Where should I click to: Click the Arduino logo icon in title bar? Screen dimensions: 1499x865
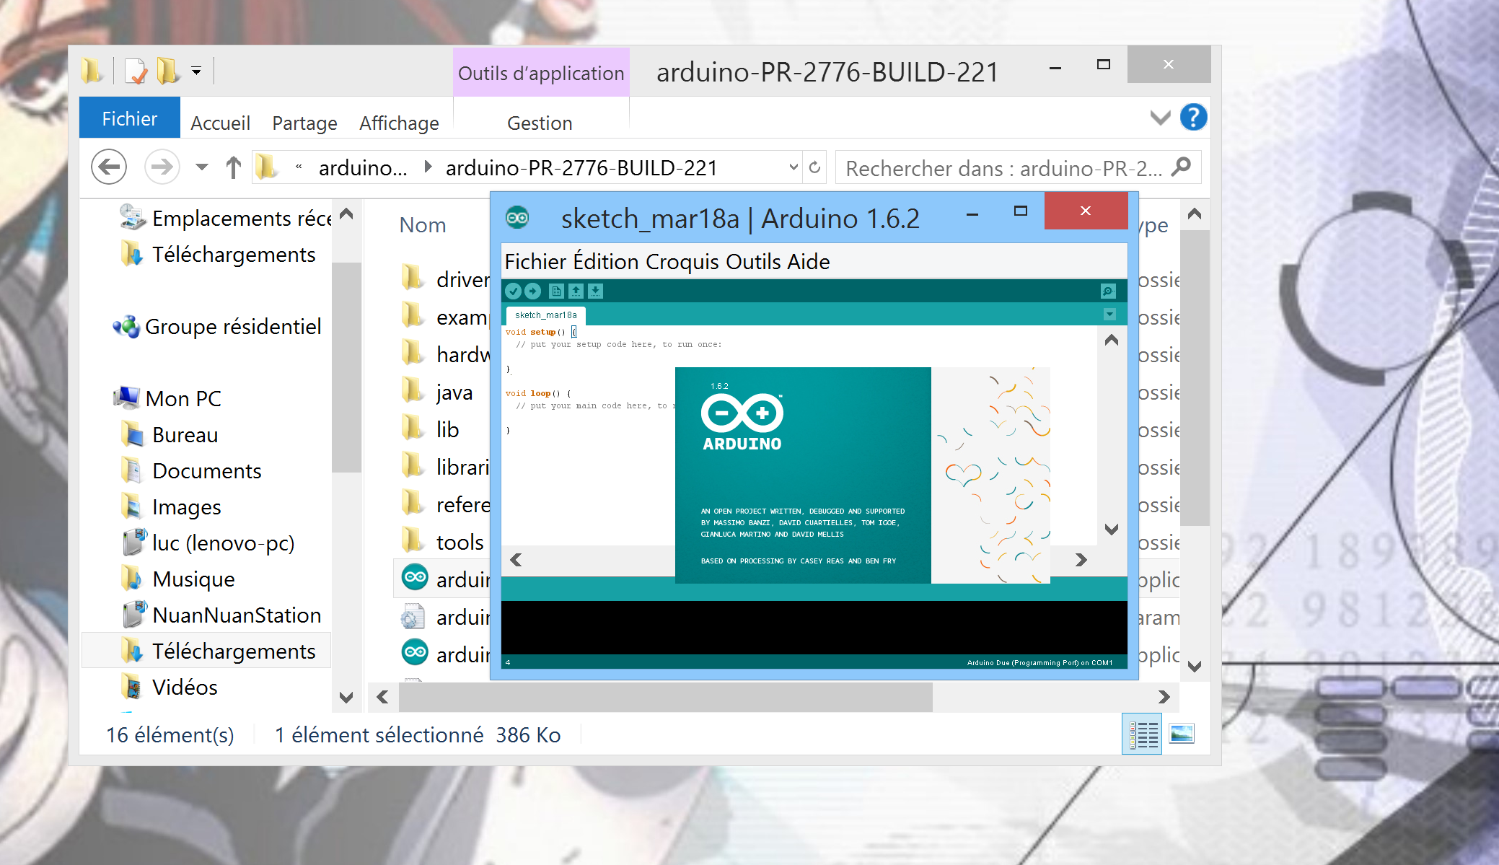[x=517, y=217]
